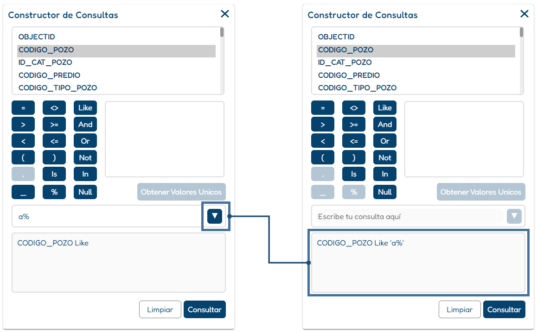This screenshot has width=537, height=333.
Task: Click the greyed arrow button in right panel
Action: [514, 216]
